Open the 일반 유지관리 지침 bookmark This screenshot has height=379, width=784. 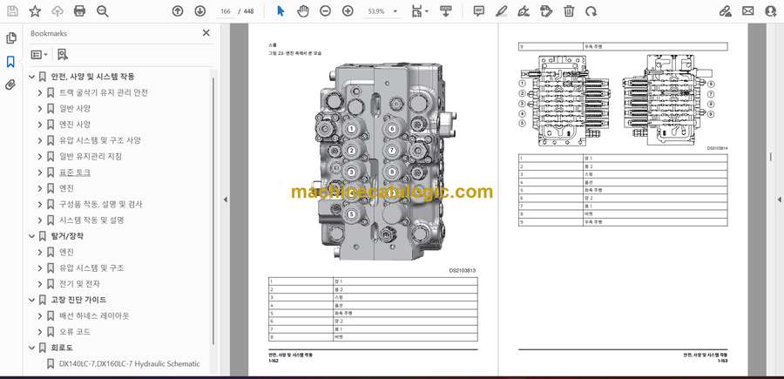[x=91, y=156]
